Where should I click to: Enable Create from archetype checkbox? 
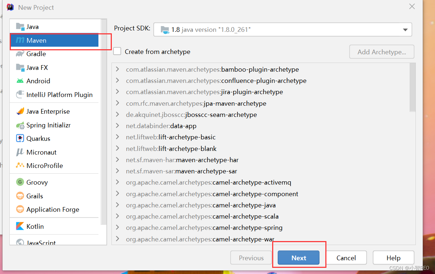117,51
